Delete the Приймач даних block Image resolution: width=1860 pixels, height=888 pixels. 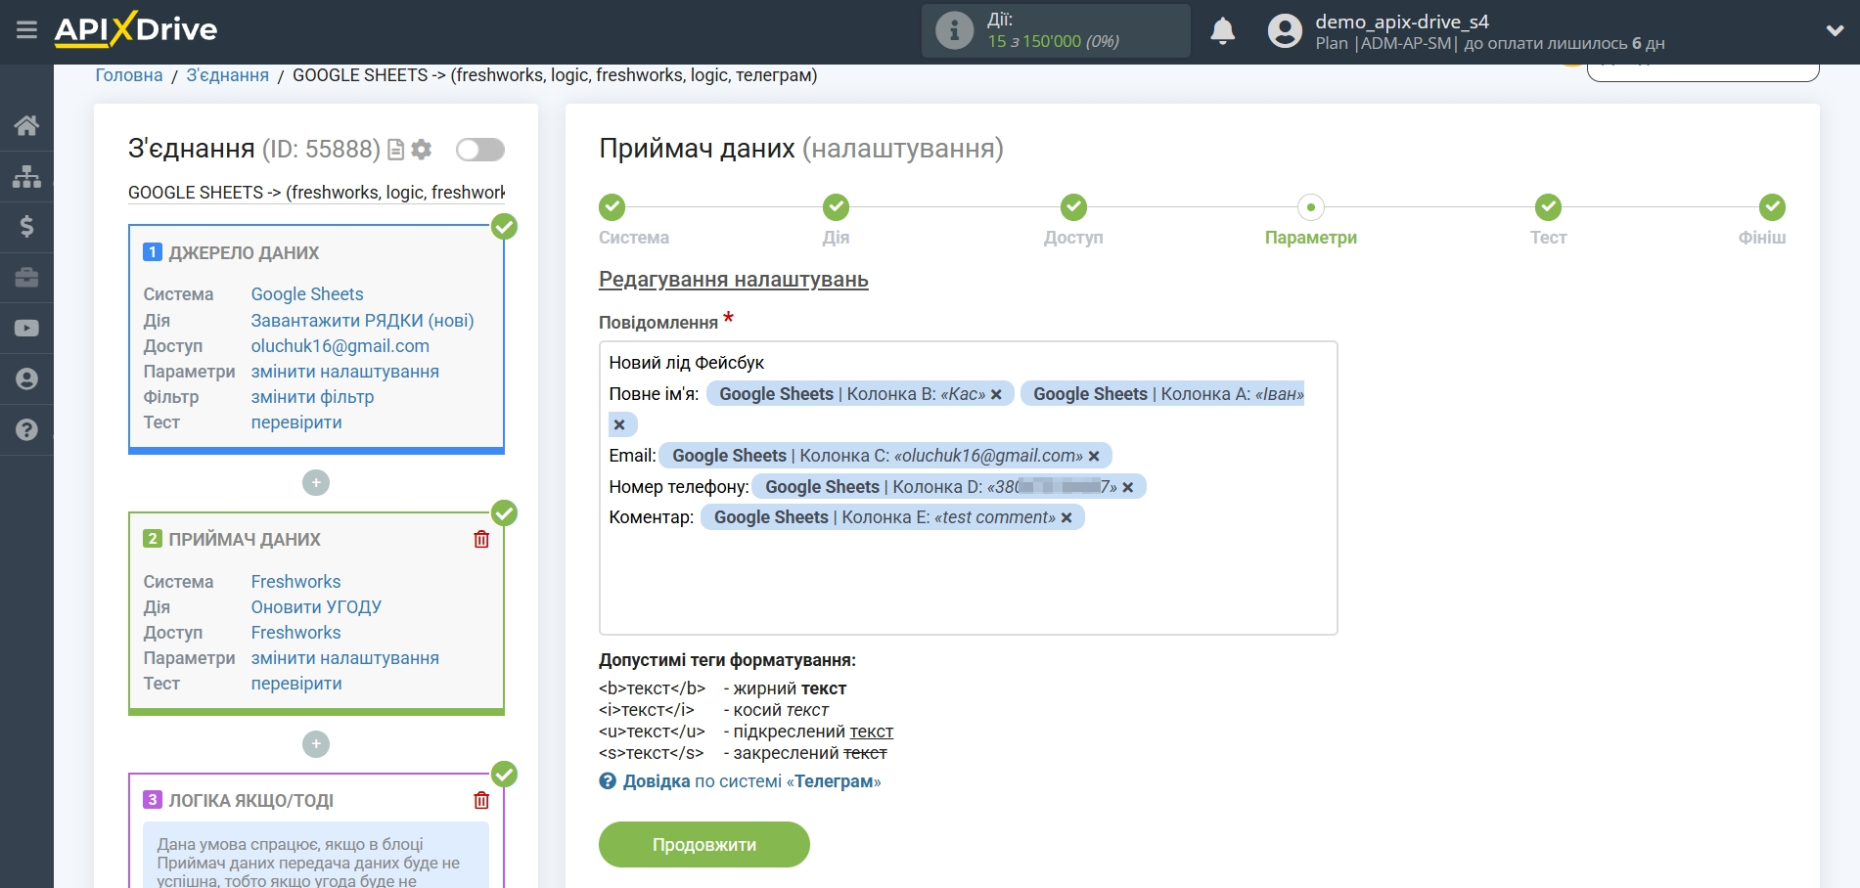click(x=481, y=540)
